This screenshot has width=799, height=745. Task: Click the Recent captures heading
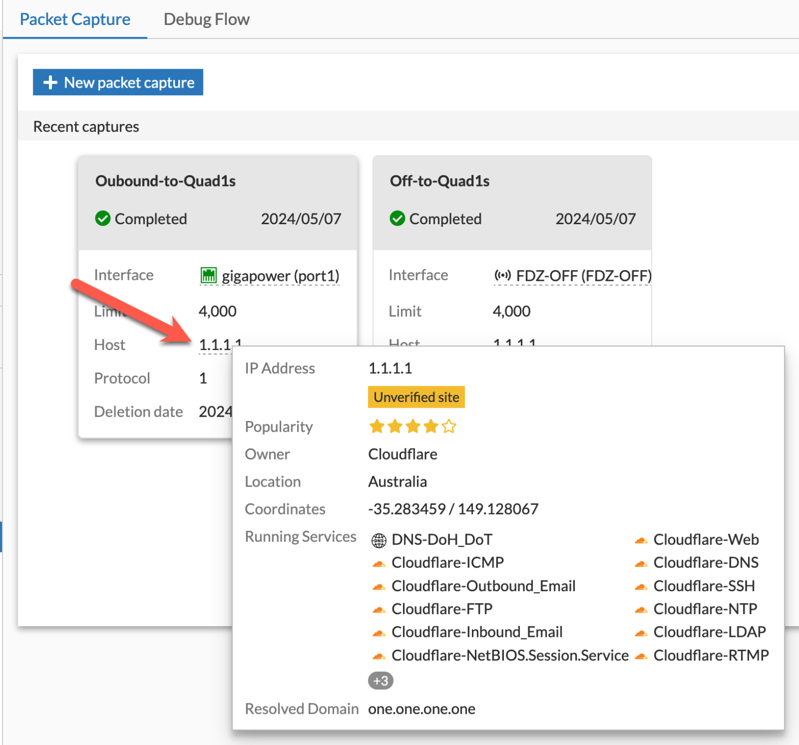pos(86,126)
